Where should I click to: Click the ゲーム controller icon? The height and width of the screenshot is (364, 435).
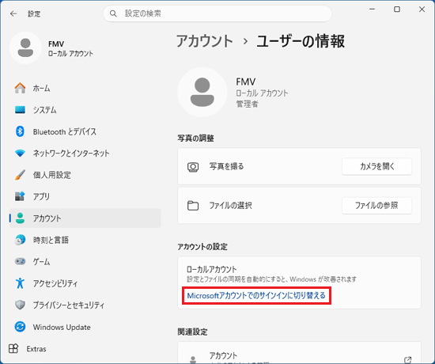coord(20,261)
